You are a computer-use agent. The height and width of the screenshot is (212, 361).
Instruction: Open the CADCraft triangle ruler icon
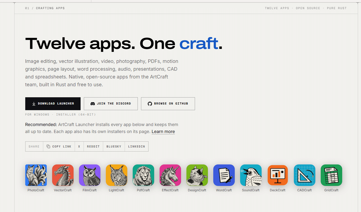[x=305, y=175]
